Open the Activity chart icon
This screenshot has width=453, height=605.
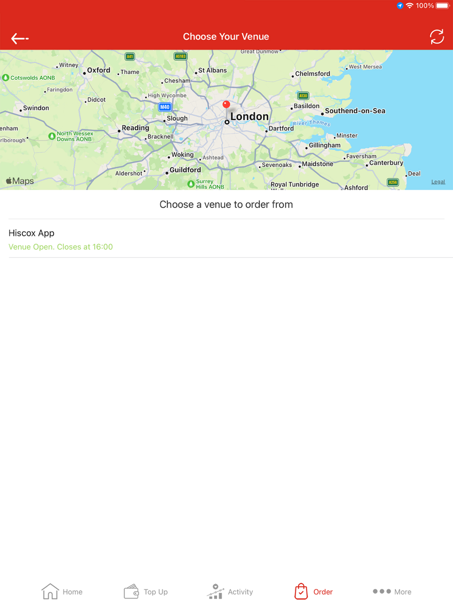[x=215, y=591]
